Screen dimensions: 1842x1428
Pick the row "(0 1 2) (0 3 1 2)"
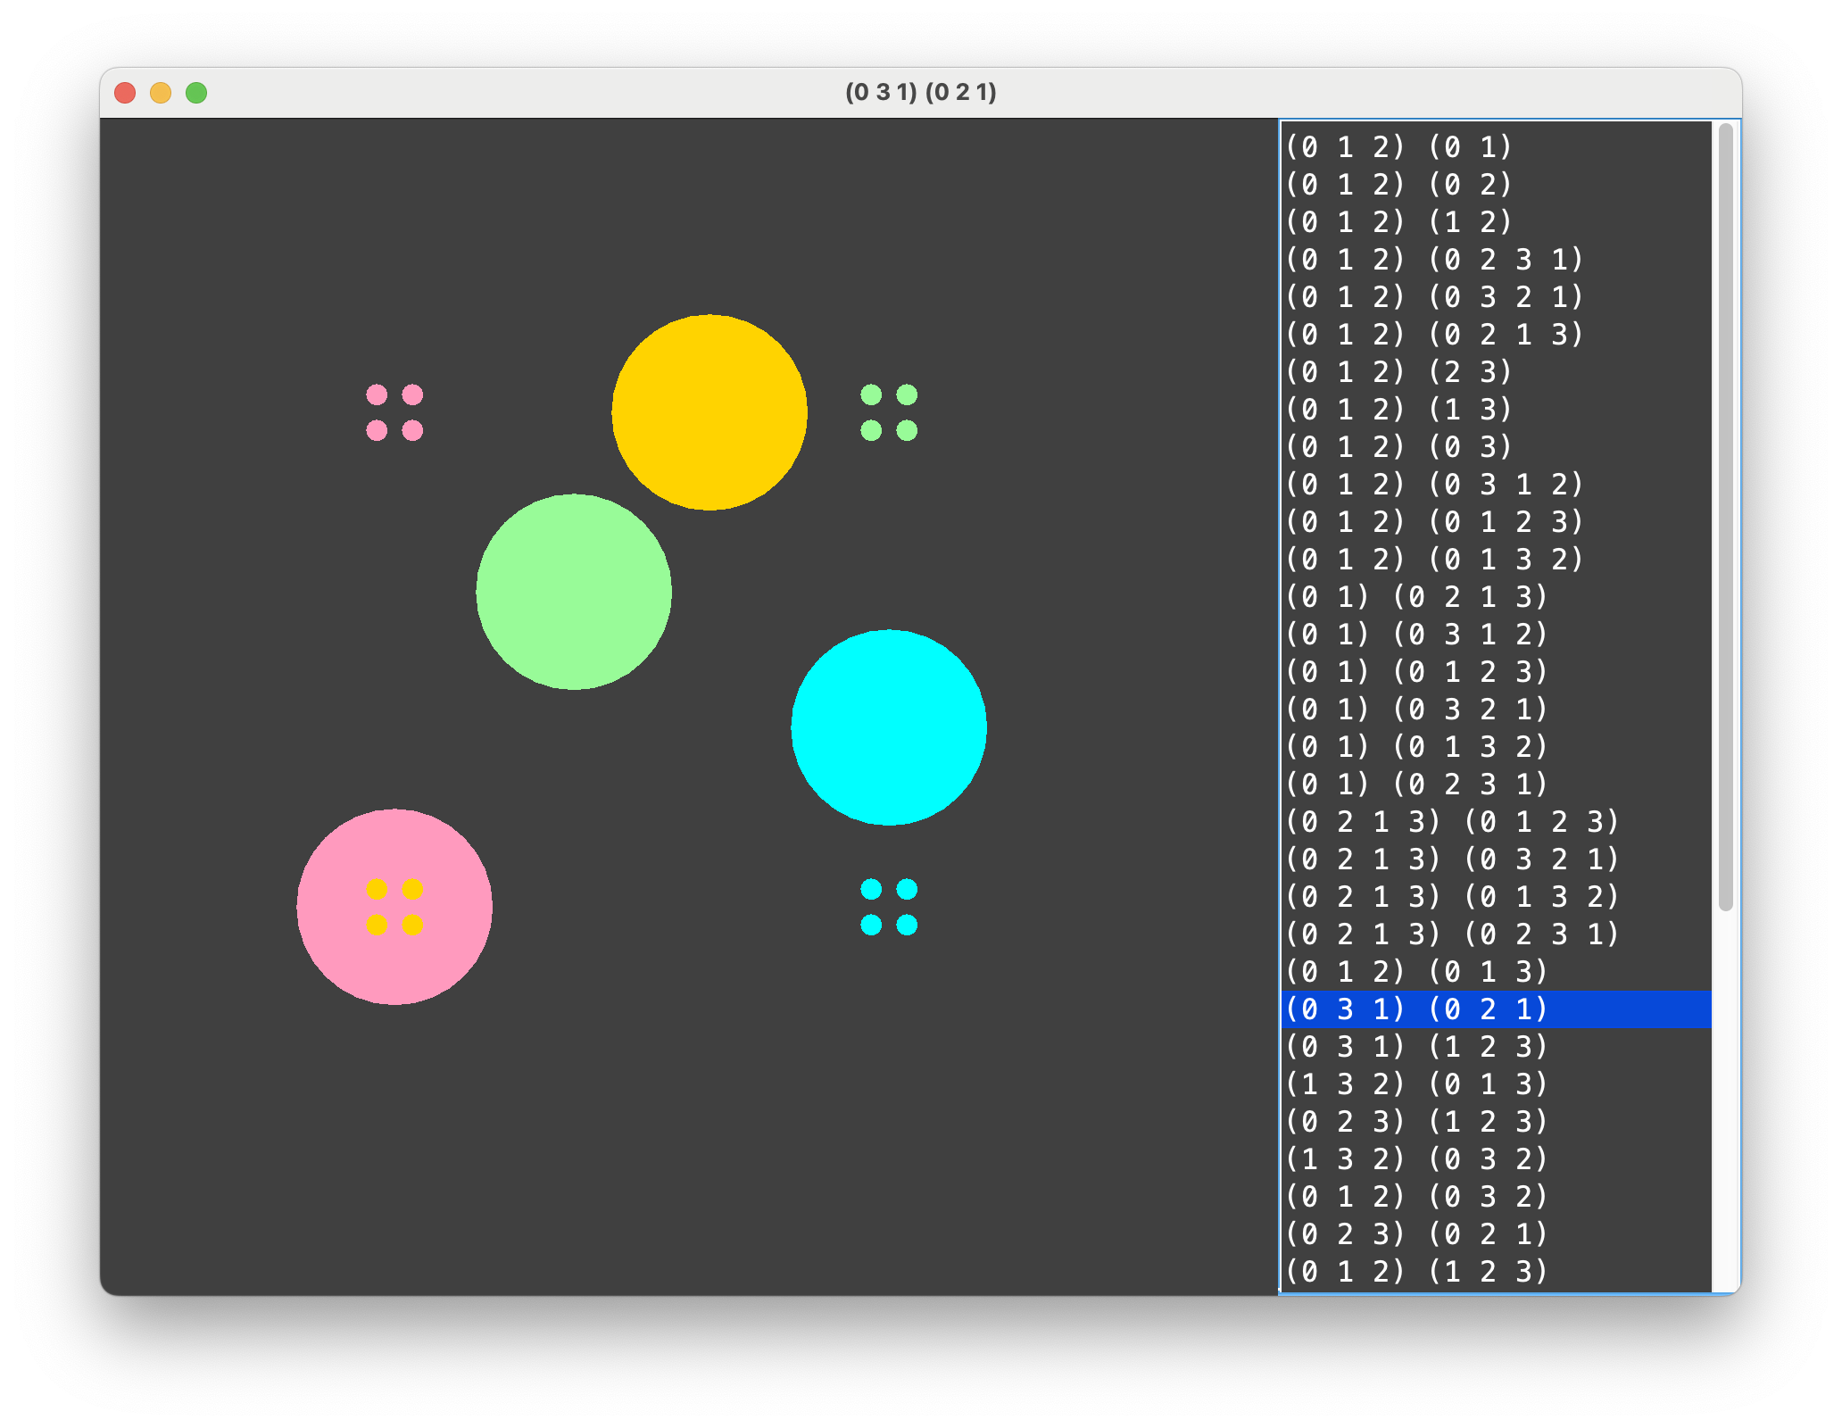click(1496, 484)
